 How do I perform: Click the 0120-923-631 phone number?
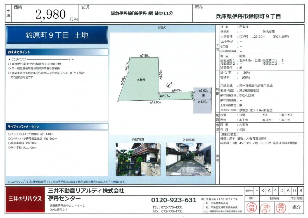tap(174, 200)
